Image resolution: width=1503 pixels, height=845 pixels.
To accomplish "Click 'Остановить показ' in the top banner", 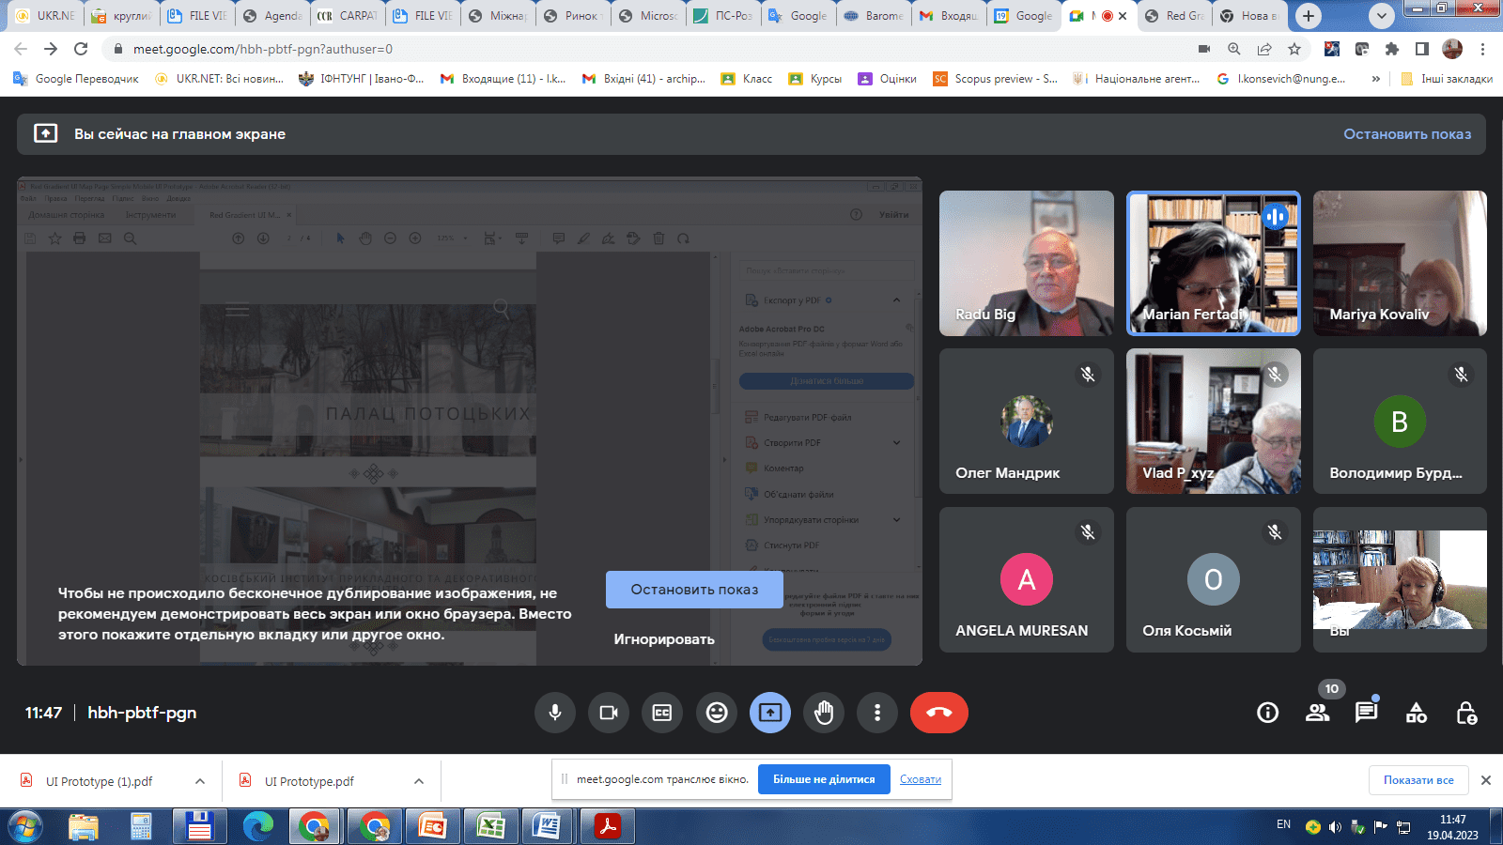I will (x=1406, y=134).
